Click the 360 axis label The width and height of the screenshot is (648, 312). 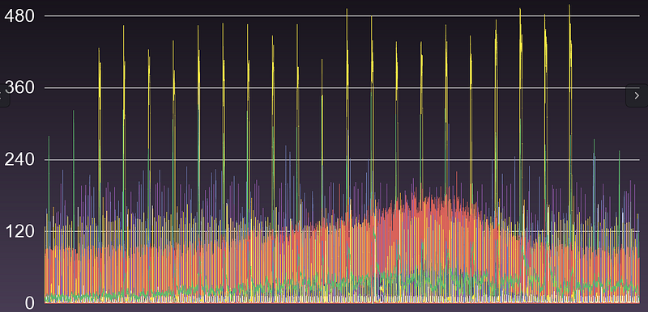[x=19, y=88]
